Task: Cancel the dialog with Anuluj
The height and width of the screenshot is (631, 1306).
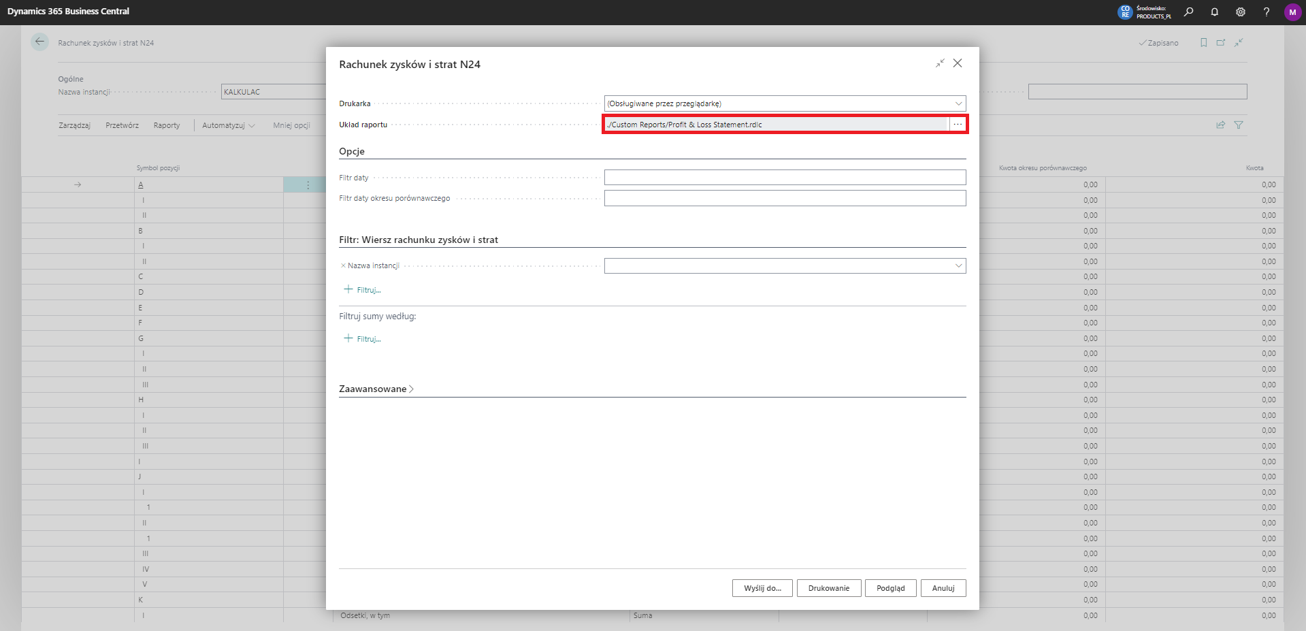Action: coord(943,588)
